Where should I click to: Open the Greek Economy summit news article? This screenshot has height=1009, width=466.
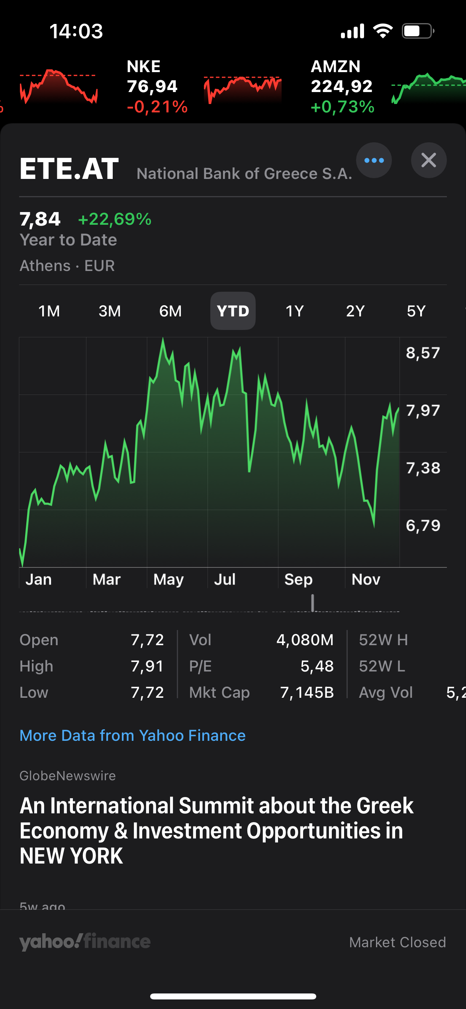pyautogui.click(x=217, y=830)
